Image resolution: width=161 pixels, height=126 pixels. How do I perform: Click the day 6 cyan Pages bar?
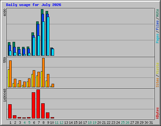(34, 46)
